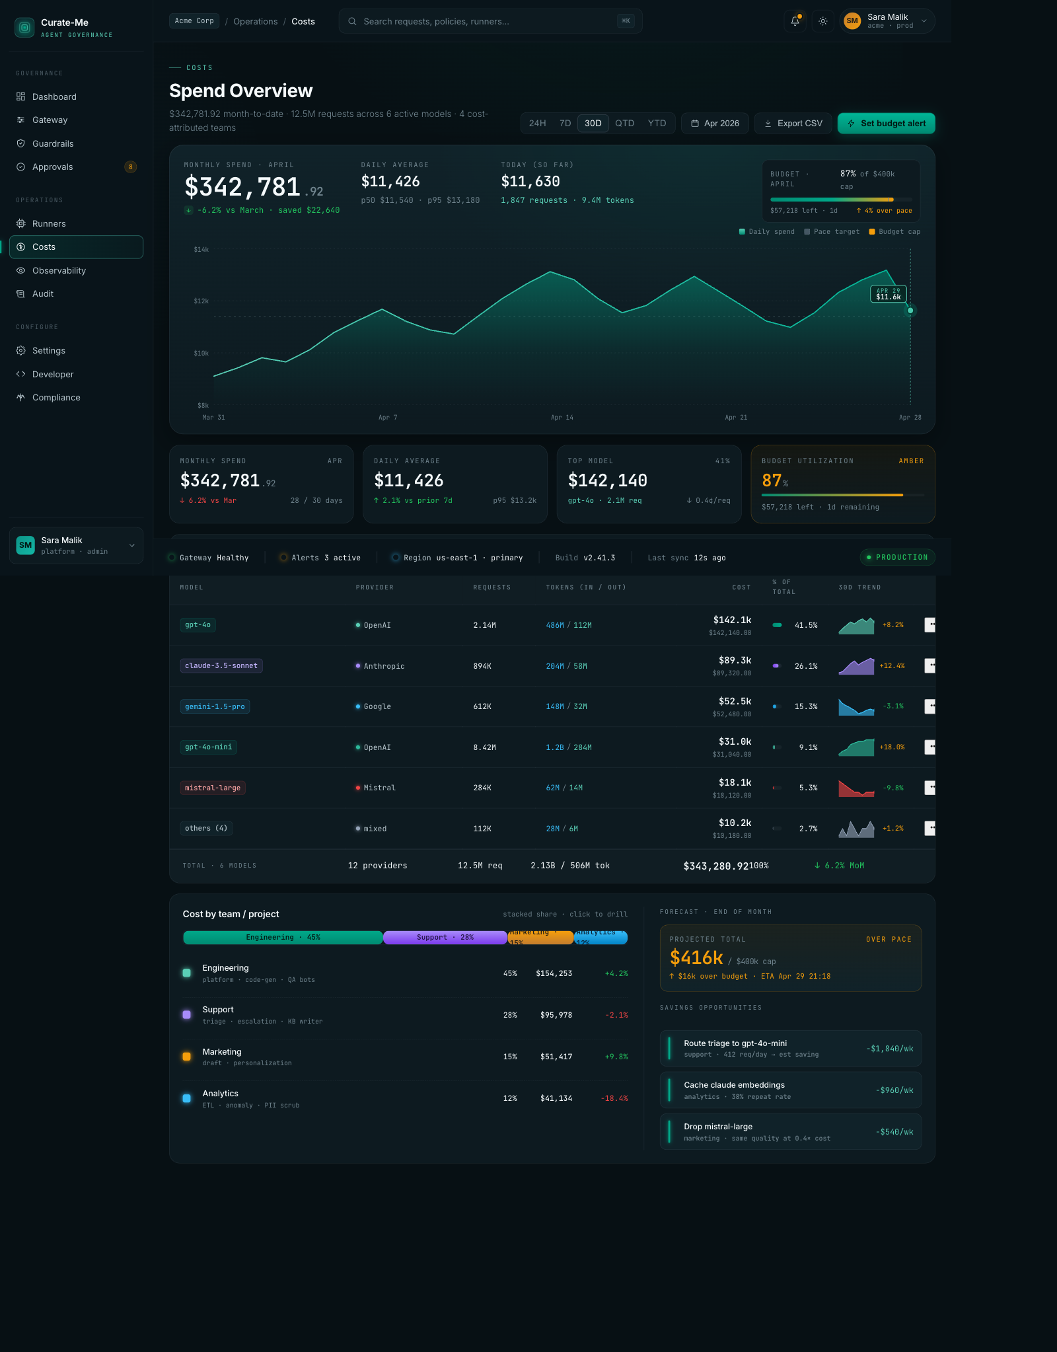The image size is (1057, 1352).
Task: Toggle Budget cap legend series
Action: click(x=894, y=231)
